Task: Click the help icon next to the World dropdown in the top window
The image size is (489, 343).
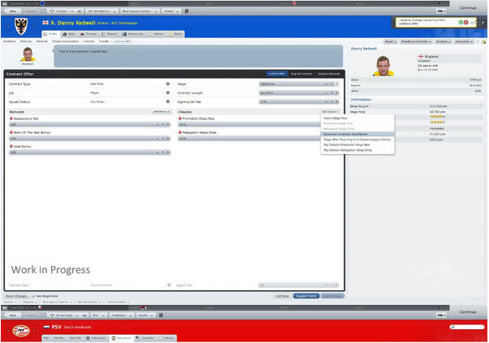Action: [187, 11]
